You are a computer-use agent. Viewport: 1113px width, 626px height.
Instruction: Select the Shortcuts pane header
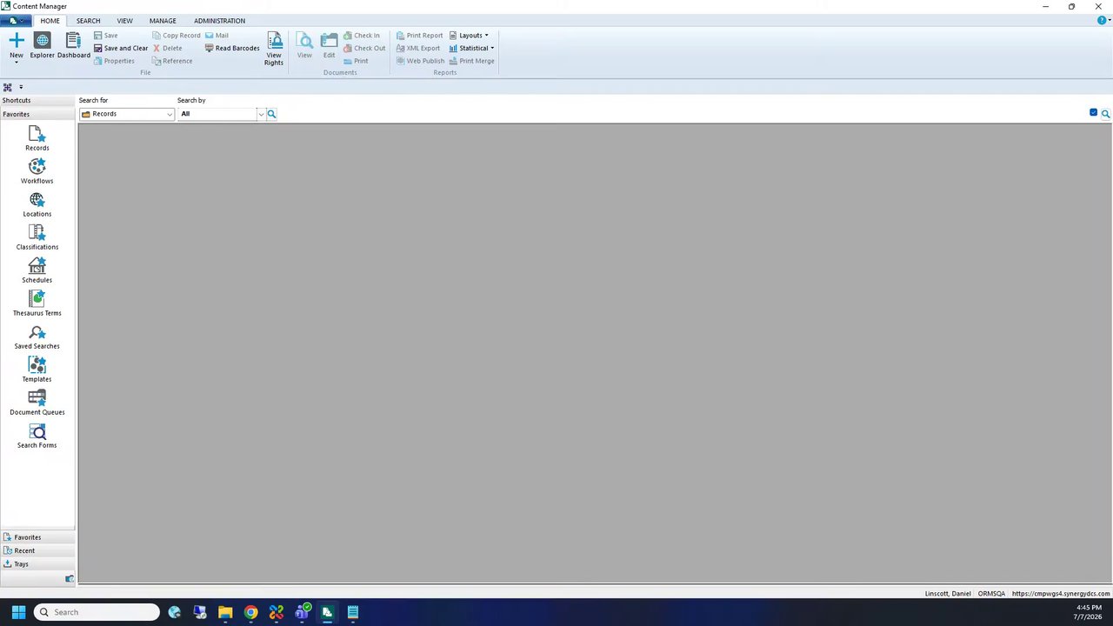click(37, 101)
